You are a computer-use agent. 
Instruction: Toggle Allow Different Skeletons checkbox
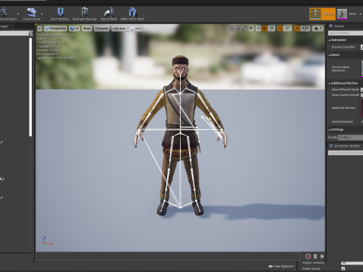(x=361, y=90)
